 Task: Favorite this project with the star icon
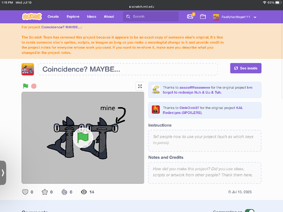point(45,192)
